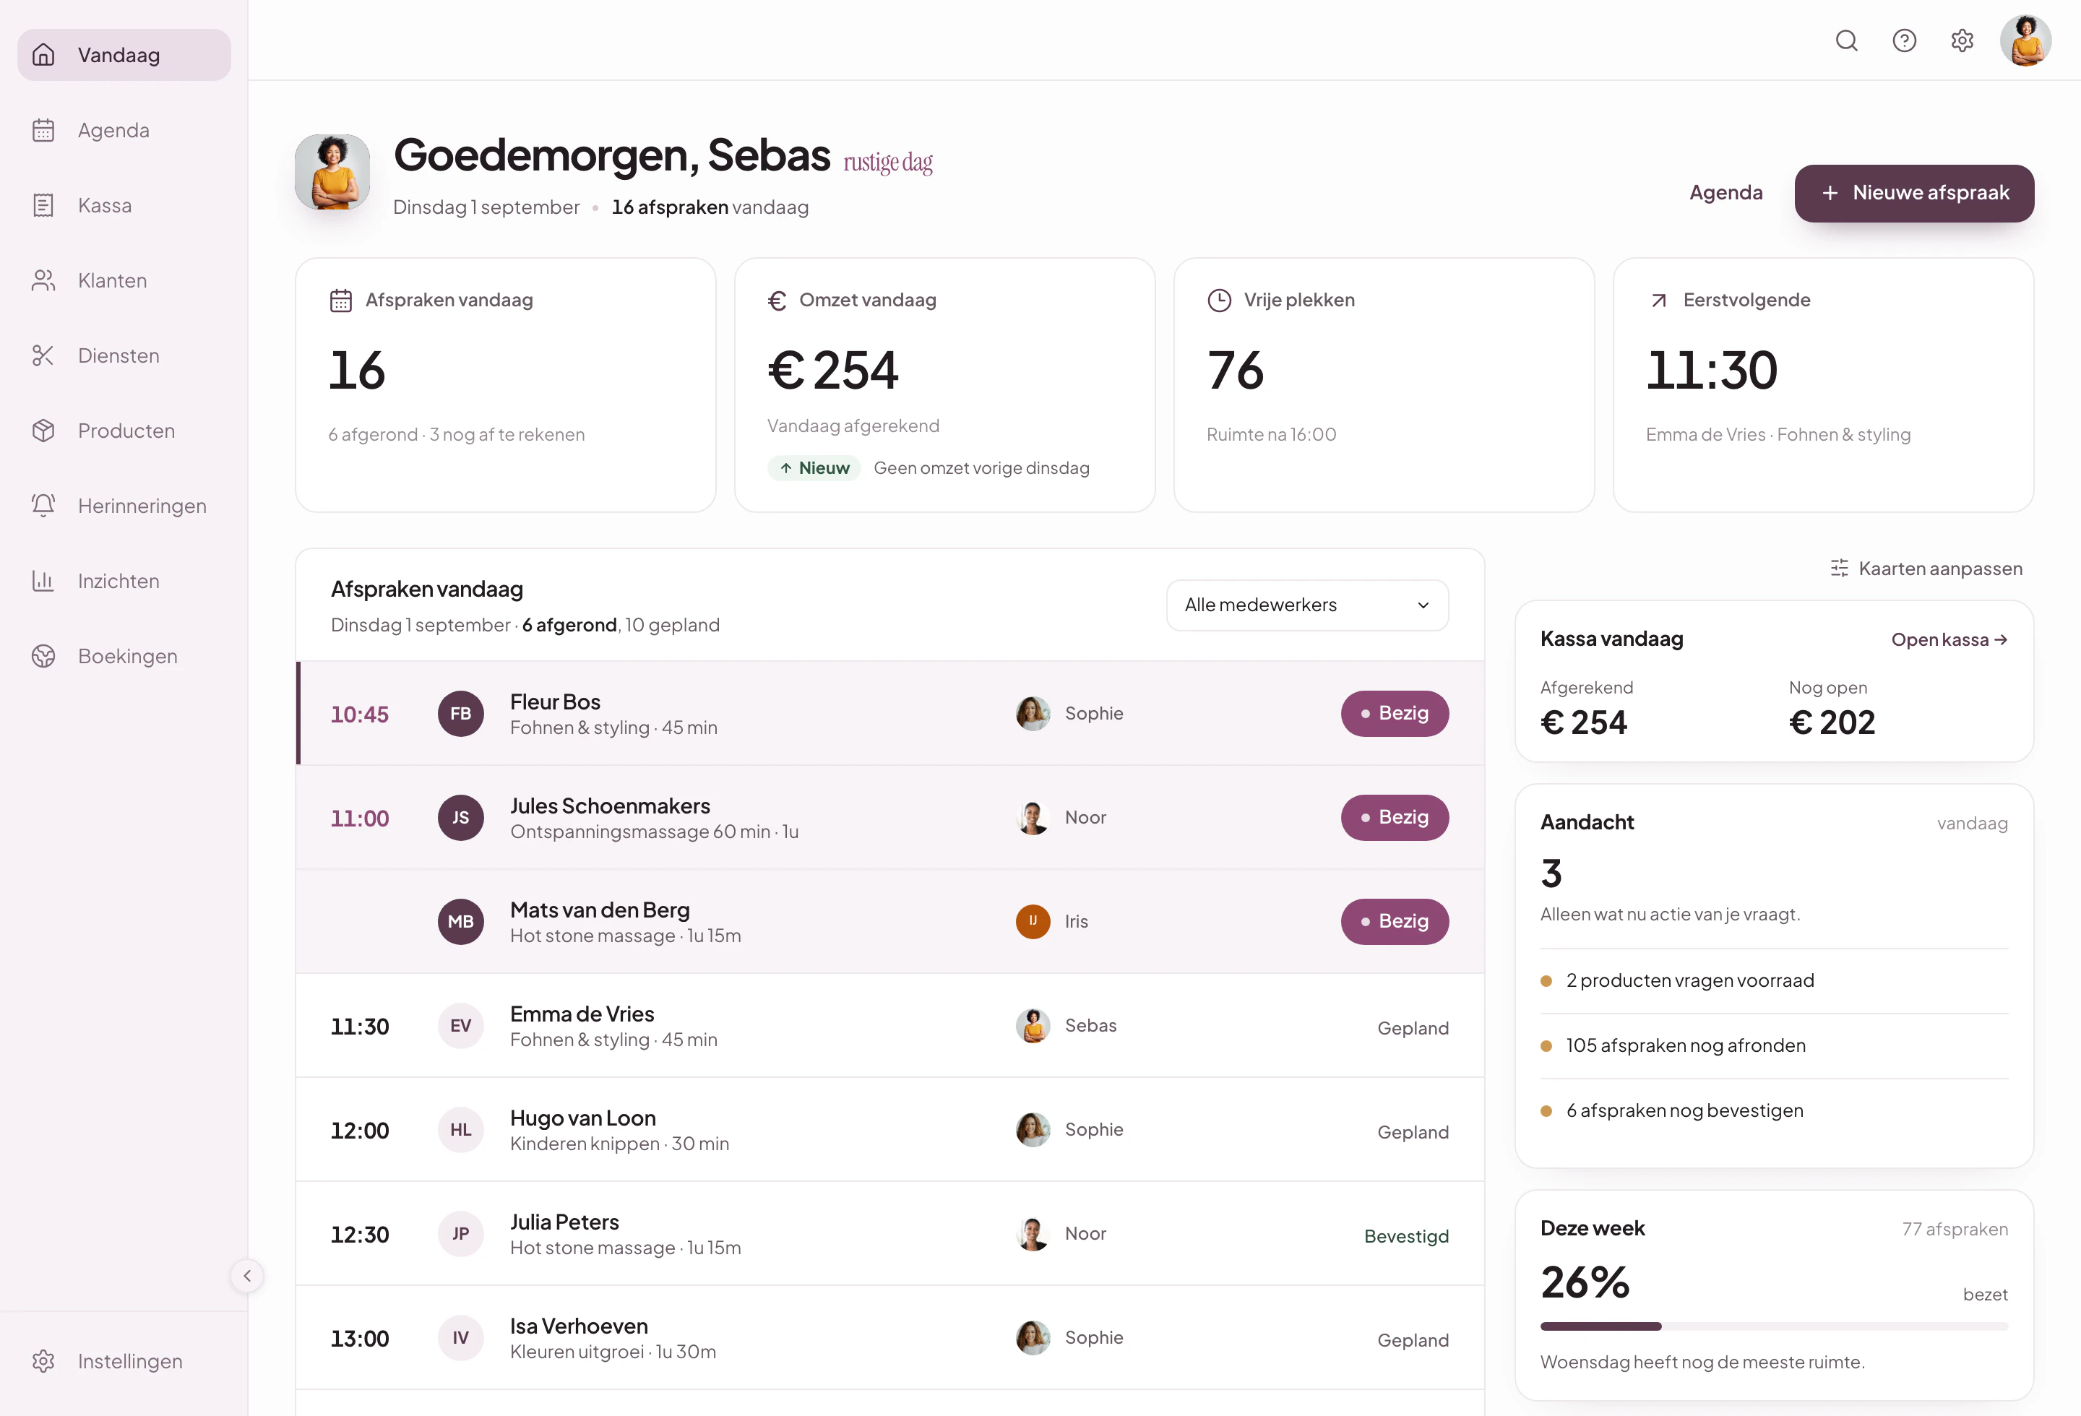Collapse the sidebar with chevron button
Image resolution: width=2081 pixels, height=1416 pixels.
(247, 1275)
